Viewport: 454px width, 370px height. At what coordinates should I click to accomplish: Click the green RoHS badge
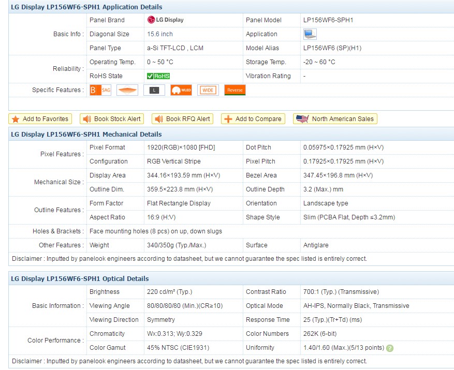pyautogui.click(x=158, y=76)
